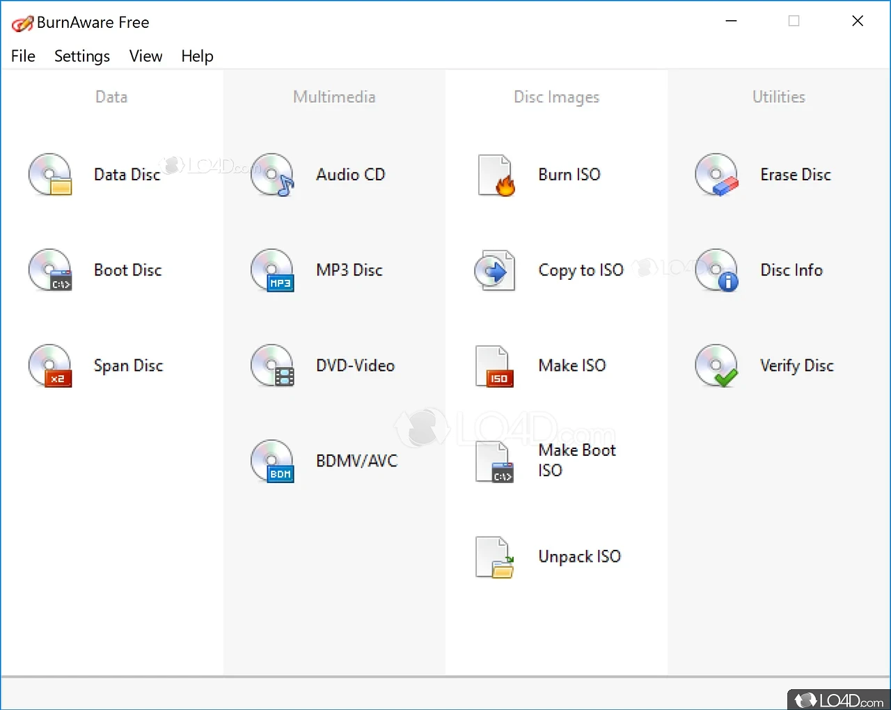This screenshot has width=891, height=710.
Task: Open the File menu
Action: [23, 56]
